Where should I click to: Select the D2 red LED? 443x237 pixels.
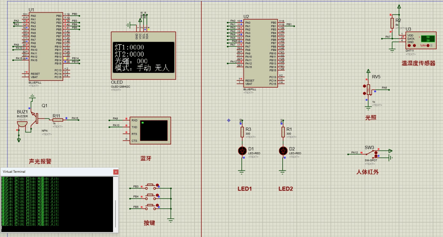283,150
